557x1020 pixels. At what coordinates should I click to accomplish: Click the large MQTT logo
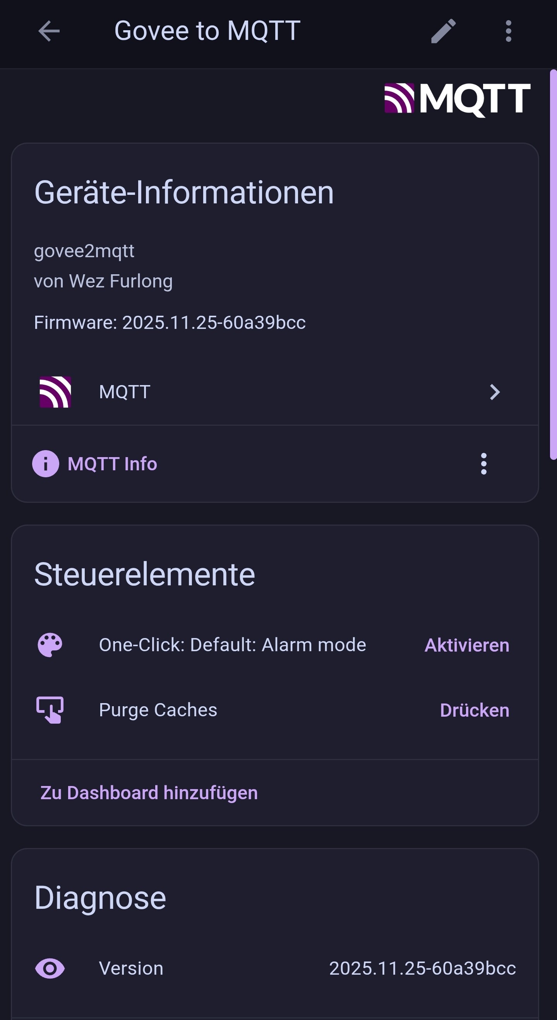point(457,99)
